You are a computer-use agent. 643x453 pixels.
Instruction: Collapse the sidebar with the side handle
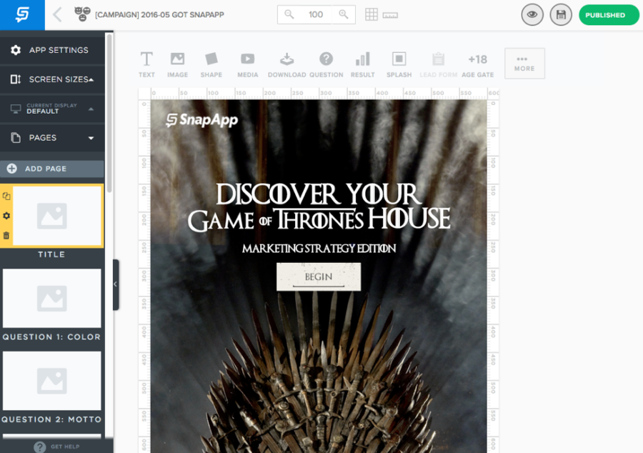coord(116,284)
